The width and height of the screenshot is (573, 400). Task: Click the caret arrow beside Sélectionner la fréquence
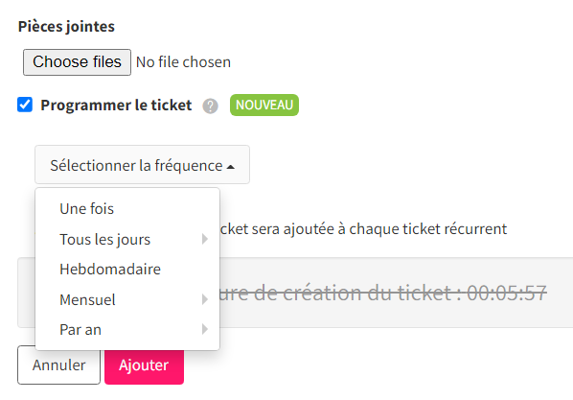click(230, 167)
